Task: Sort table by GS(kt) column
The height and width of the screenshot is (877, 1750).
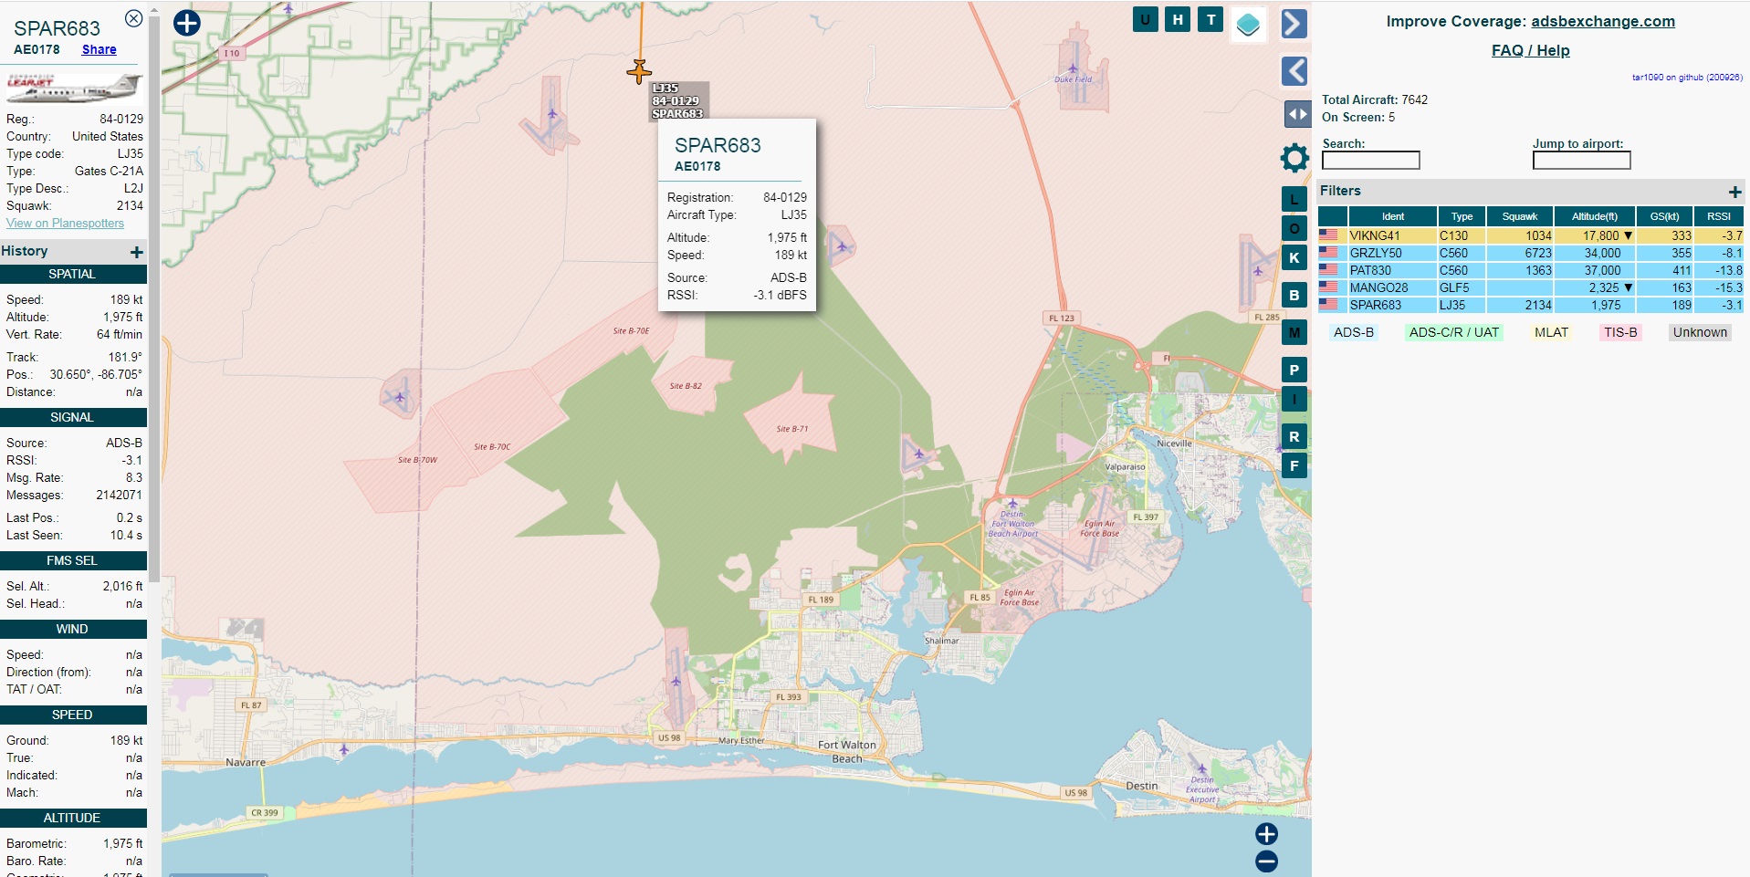Action: pyautogui.click(x=1665, y=216)
